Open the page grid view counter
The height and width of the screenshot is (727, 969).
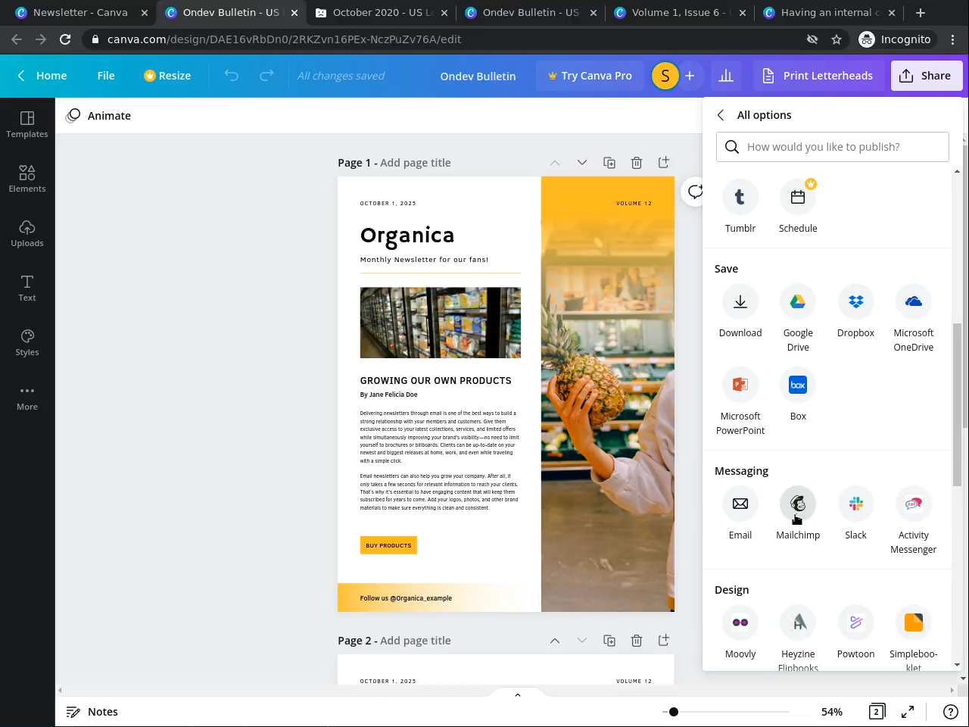pos(877,712)
